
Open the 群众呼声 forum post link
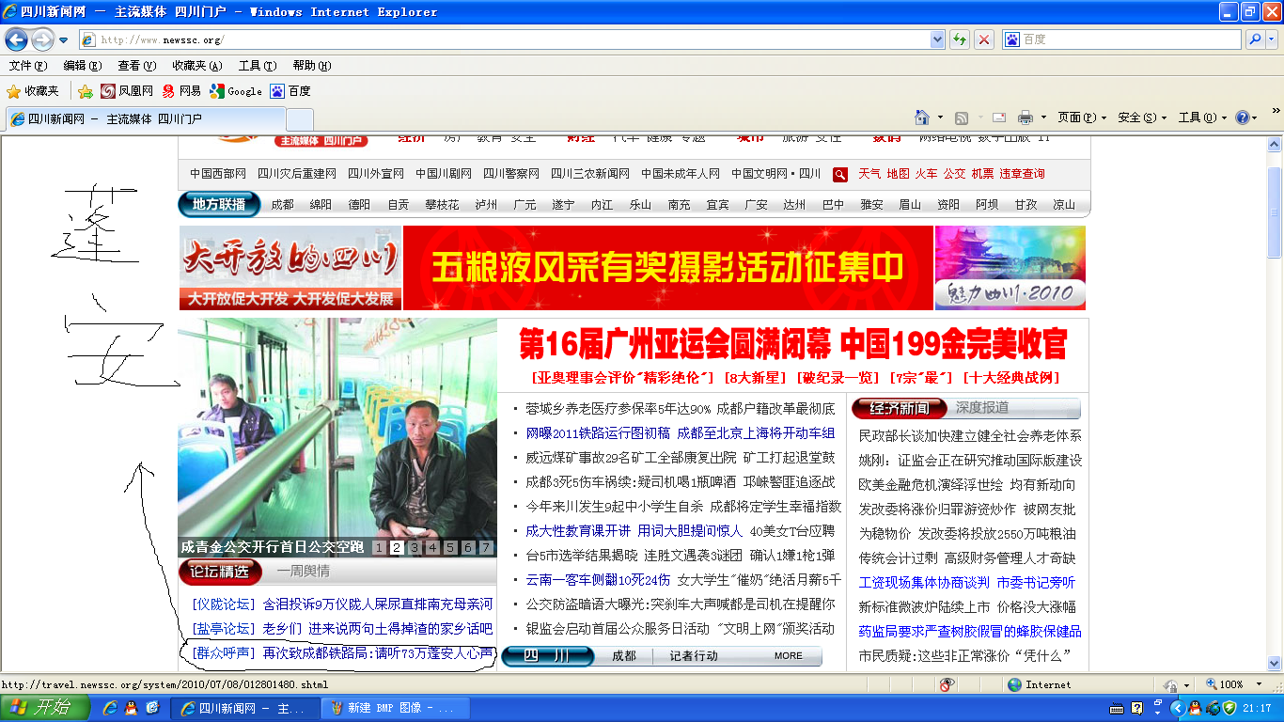point(378,652)
